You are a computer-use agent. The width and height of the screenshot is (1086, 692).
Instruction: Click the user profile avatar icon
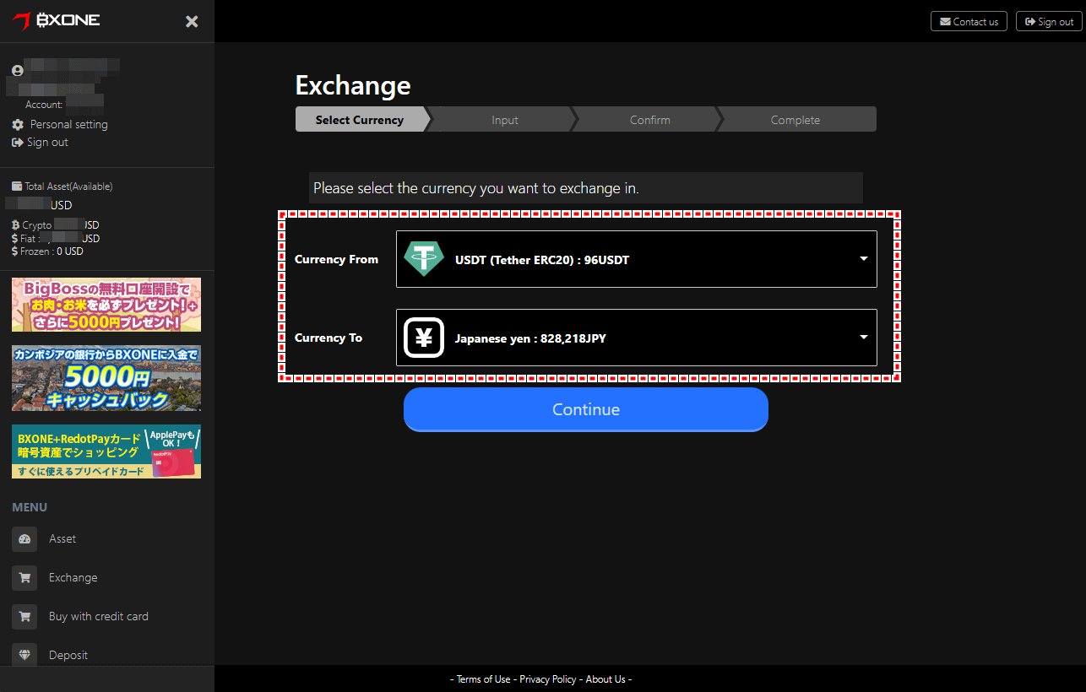17,70
